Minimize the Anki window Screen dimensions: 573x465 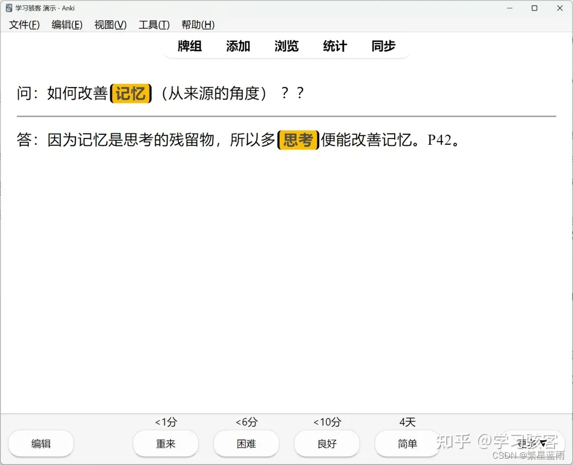[x=509, y=8]
